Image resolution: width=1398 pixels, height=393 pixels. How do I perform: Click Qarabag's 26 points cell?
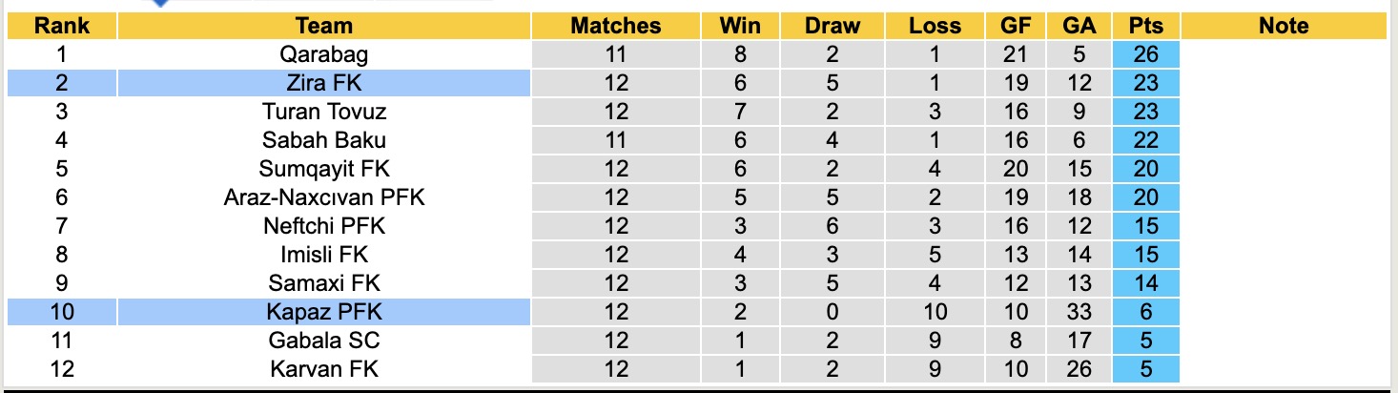[1145, 54]
